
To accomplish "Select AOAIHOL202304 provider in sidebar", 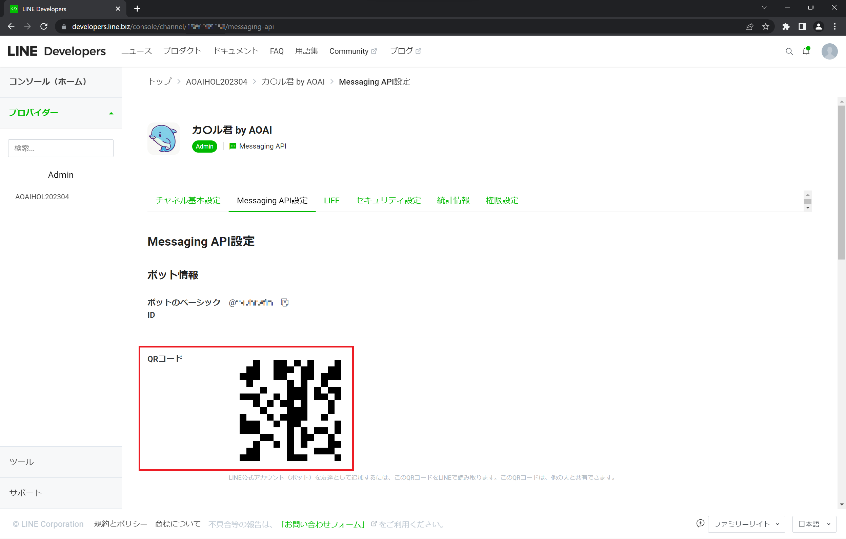I will click(x=42, y=197).
